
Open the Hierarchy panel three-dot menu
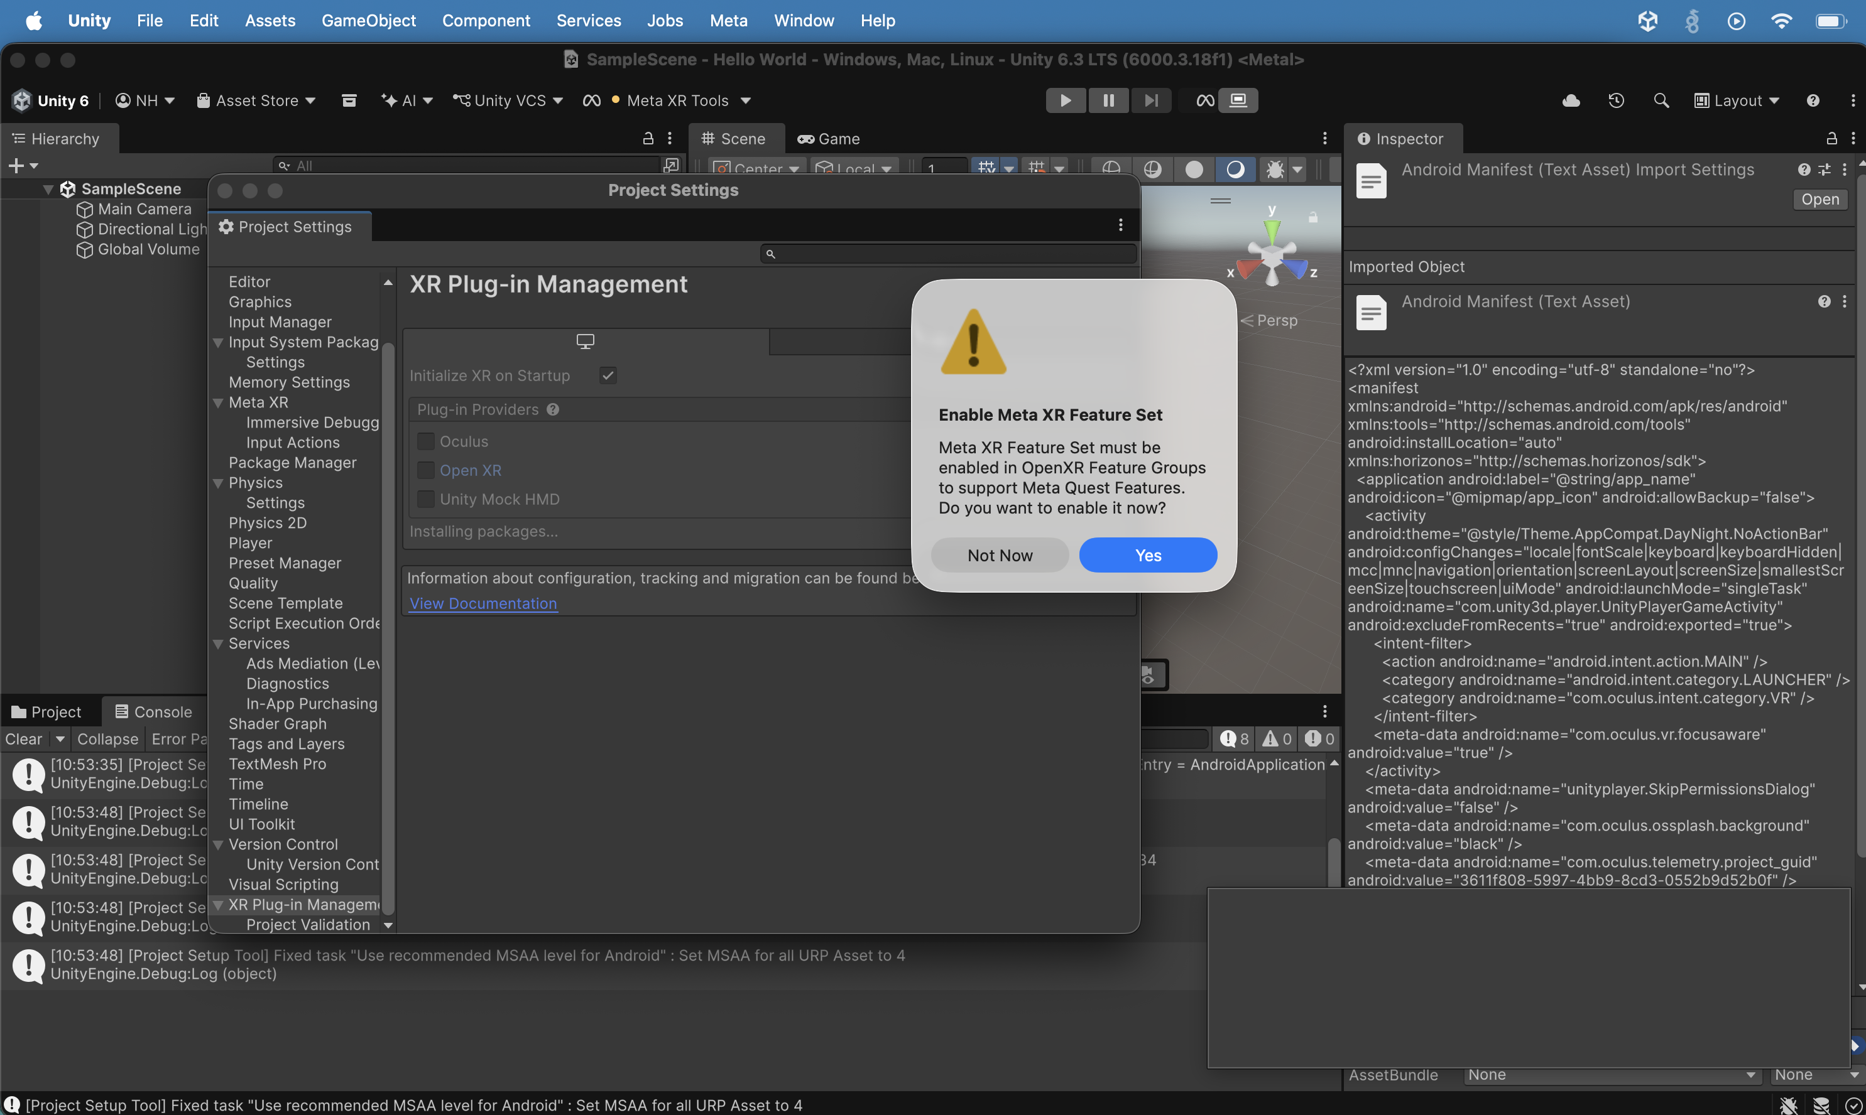click(x=669, y=138)
